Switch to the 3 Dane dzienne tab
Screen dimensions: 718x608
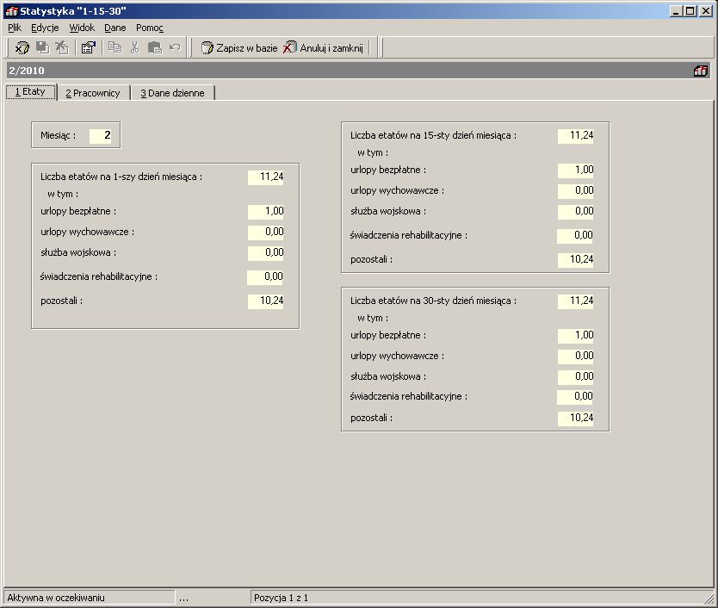tap(172, 93)
